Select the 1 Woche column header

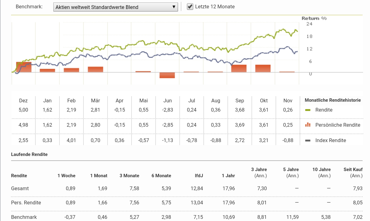(66, 176)
